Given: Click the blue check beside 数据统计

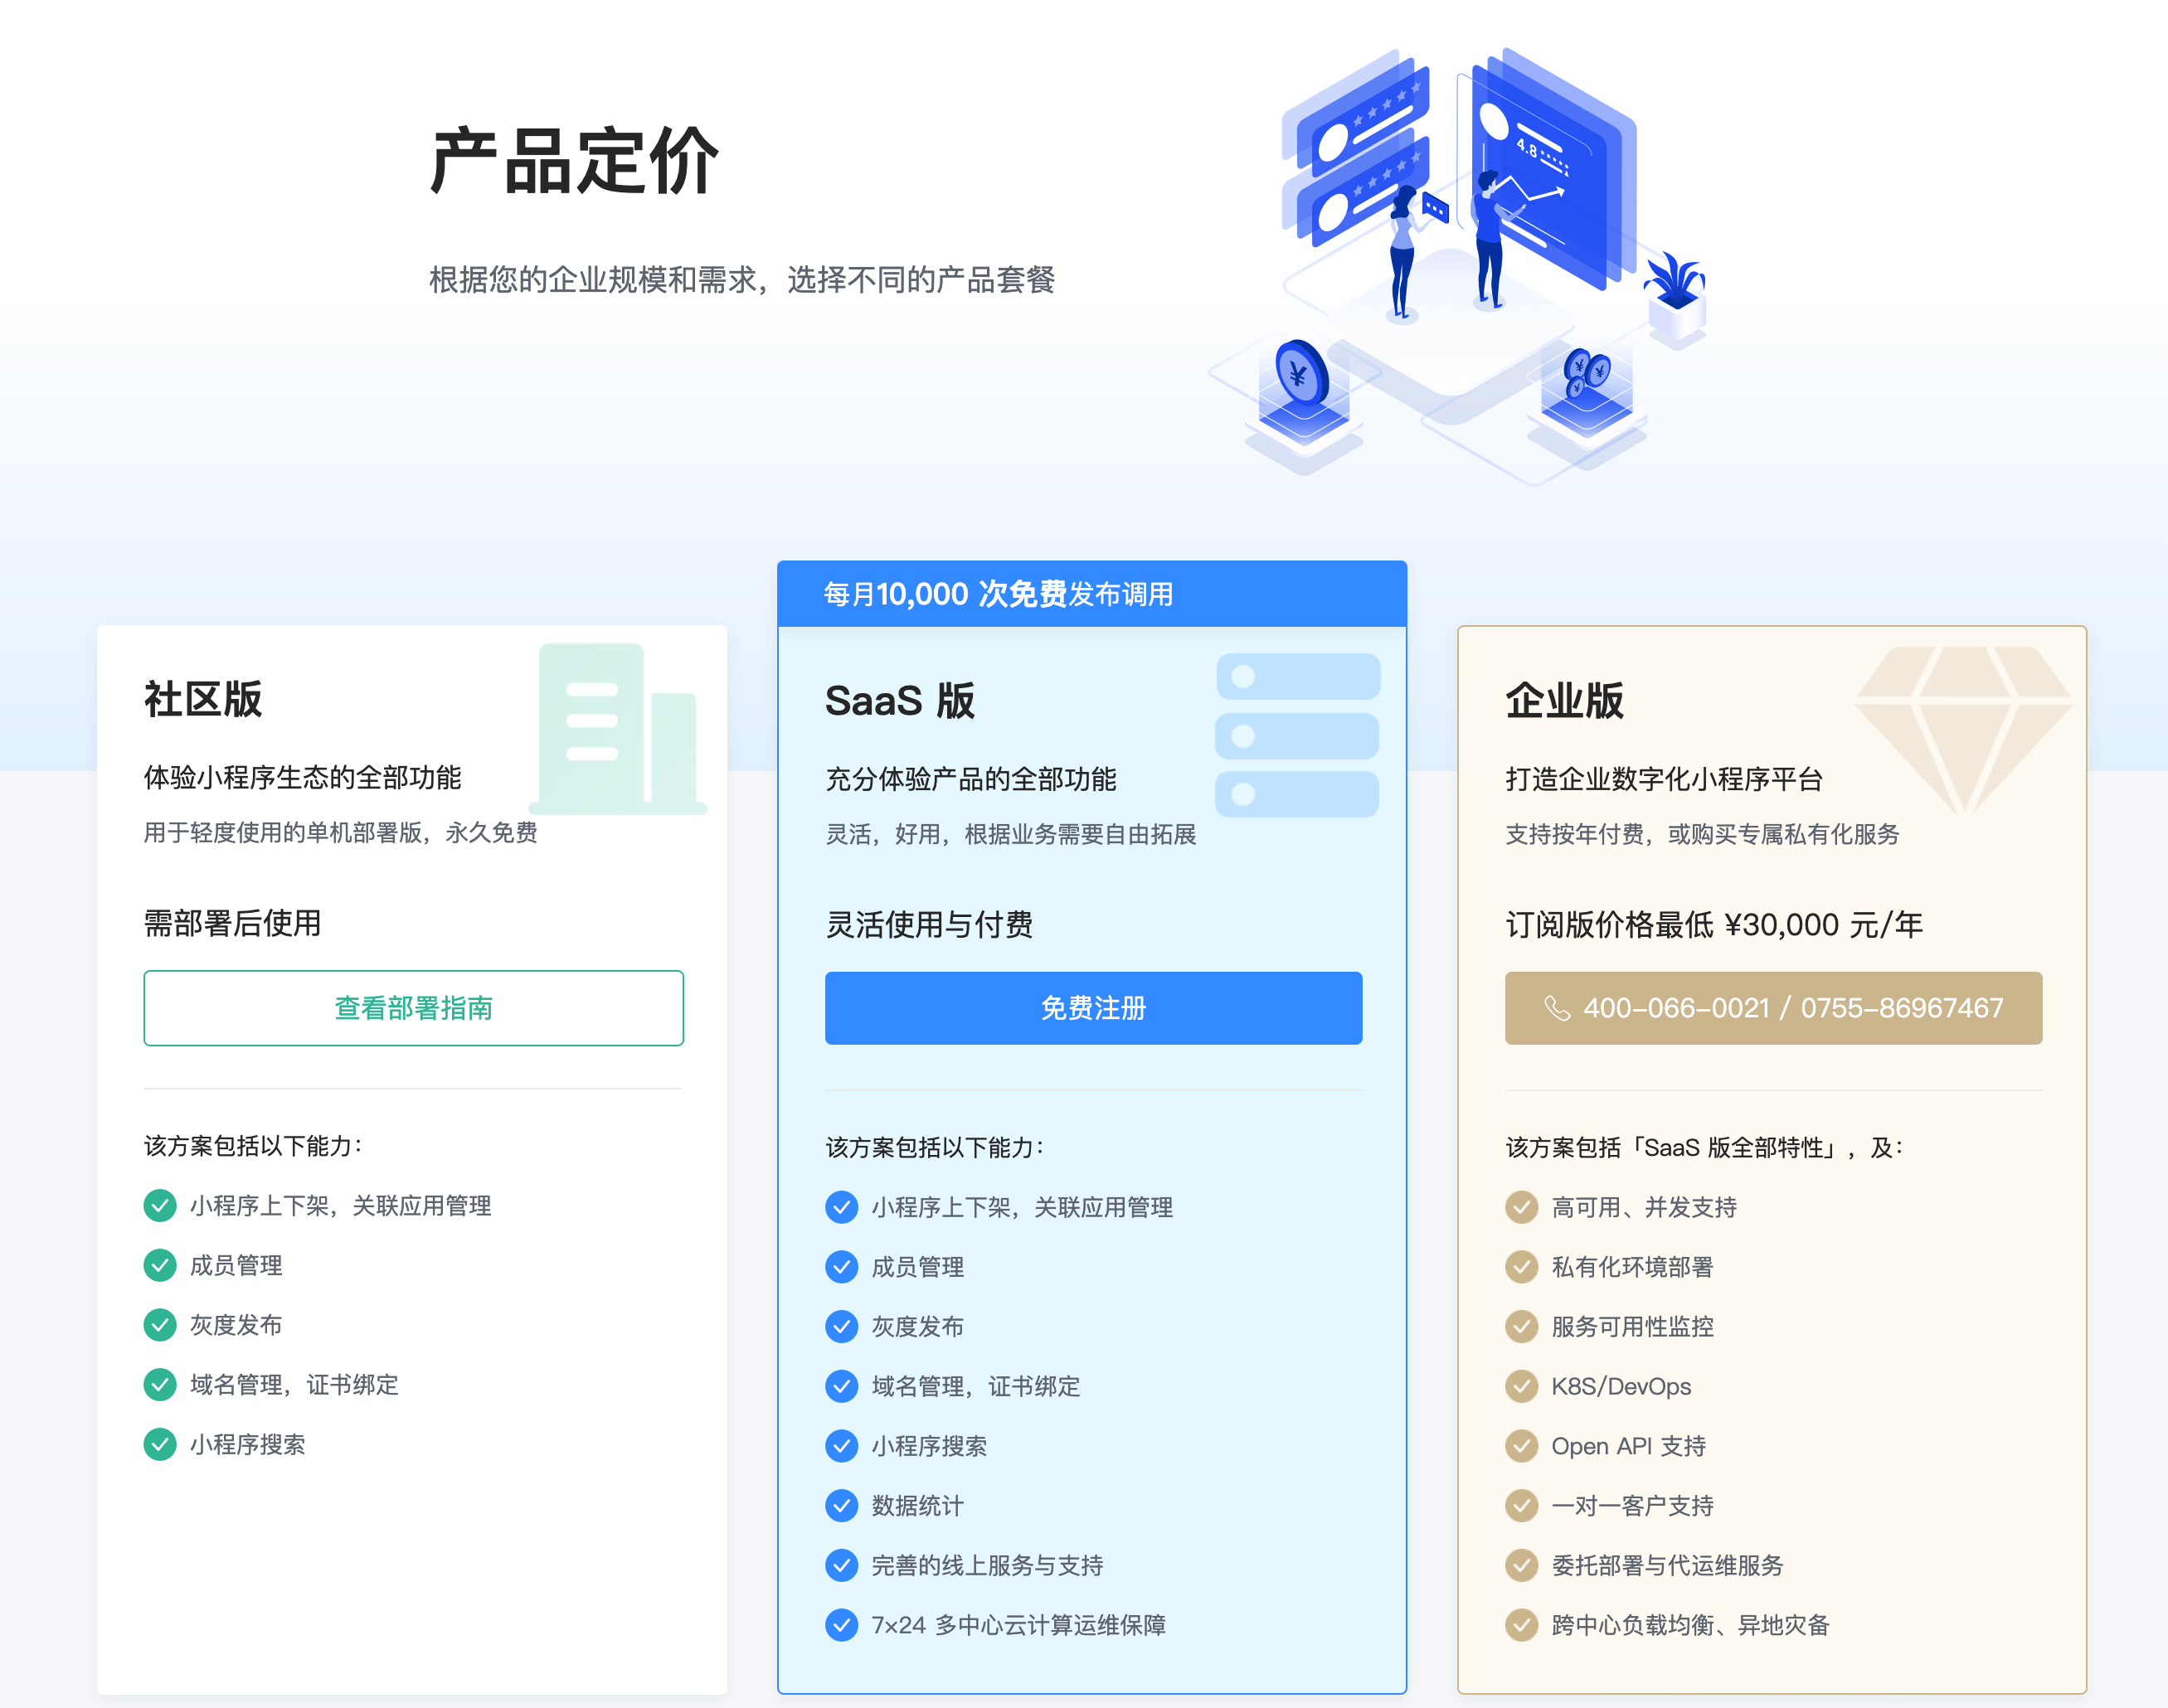Looking at the screenshot, I should point(841,1506).
